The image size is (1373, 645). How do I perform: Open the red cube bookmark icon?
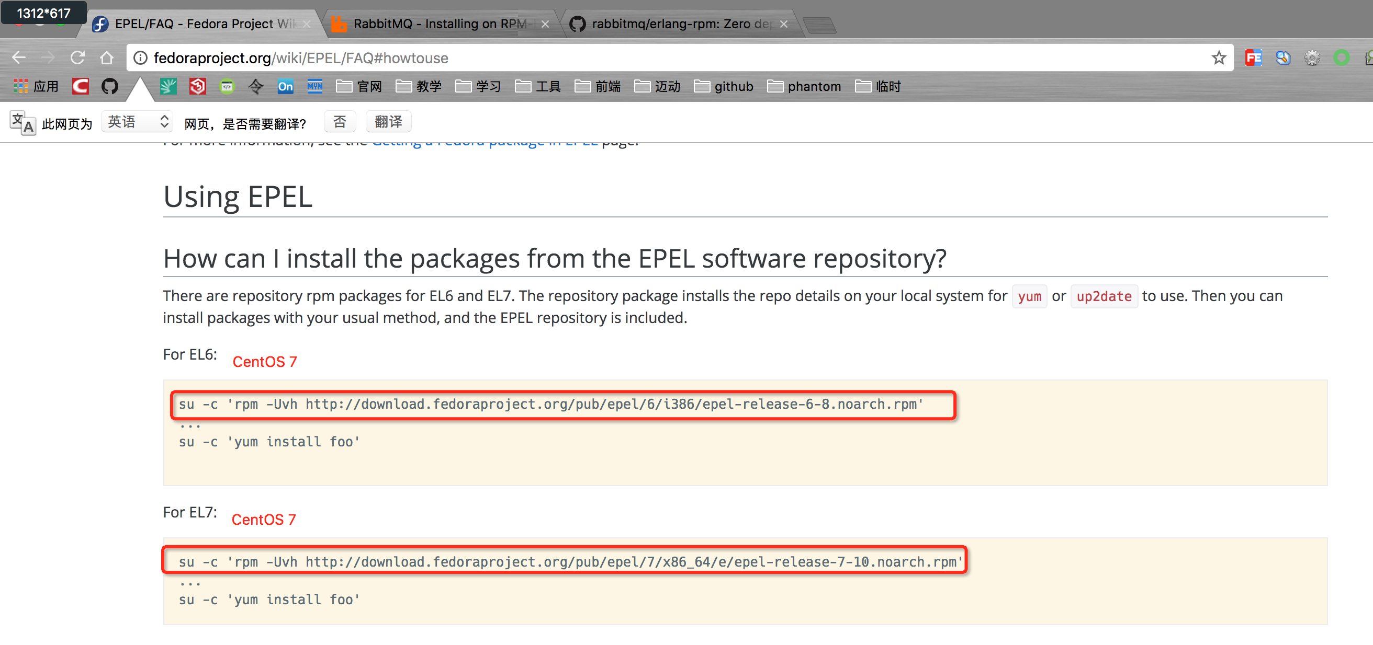point(198,86)
